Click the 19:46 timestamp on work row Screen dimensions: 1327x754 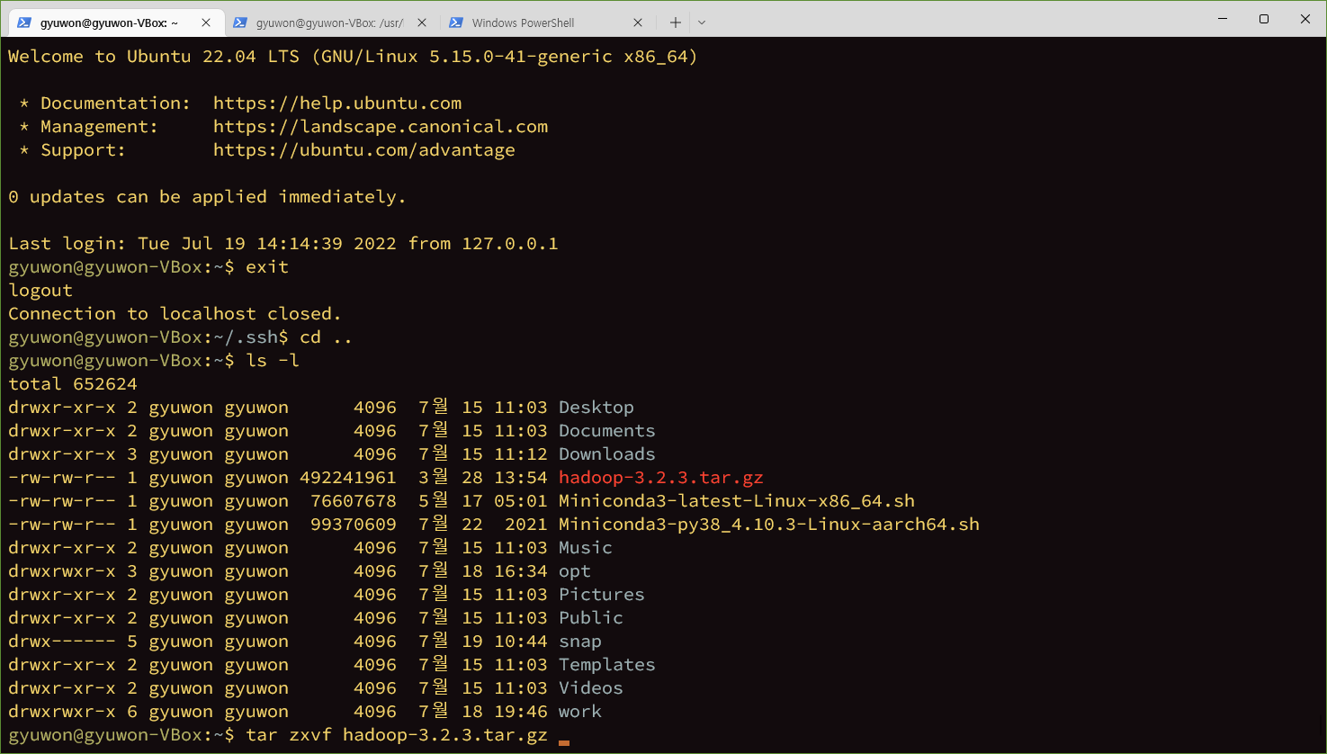point(521,712)
